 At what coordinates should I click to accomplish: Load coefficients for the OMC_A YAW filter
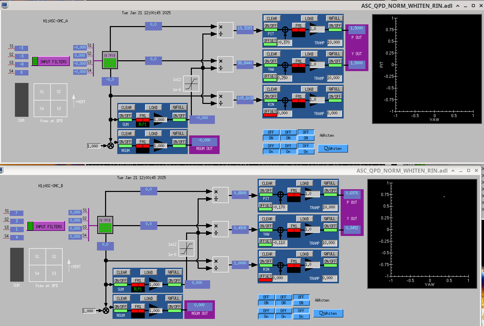coord(309,54)
